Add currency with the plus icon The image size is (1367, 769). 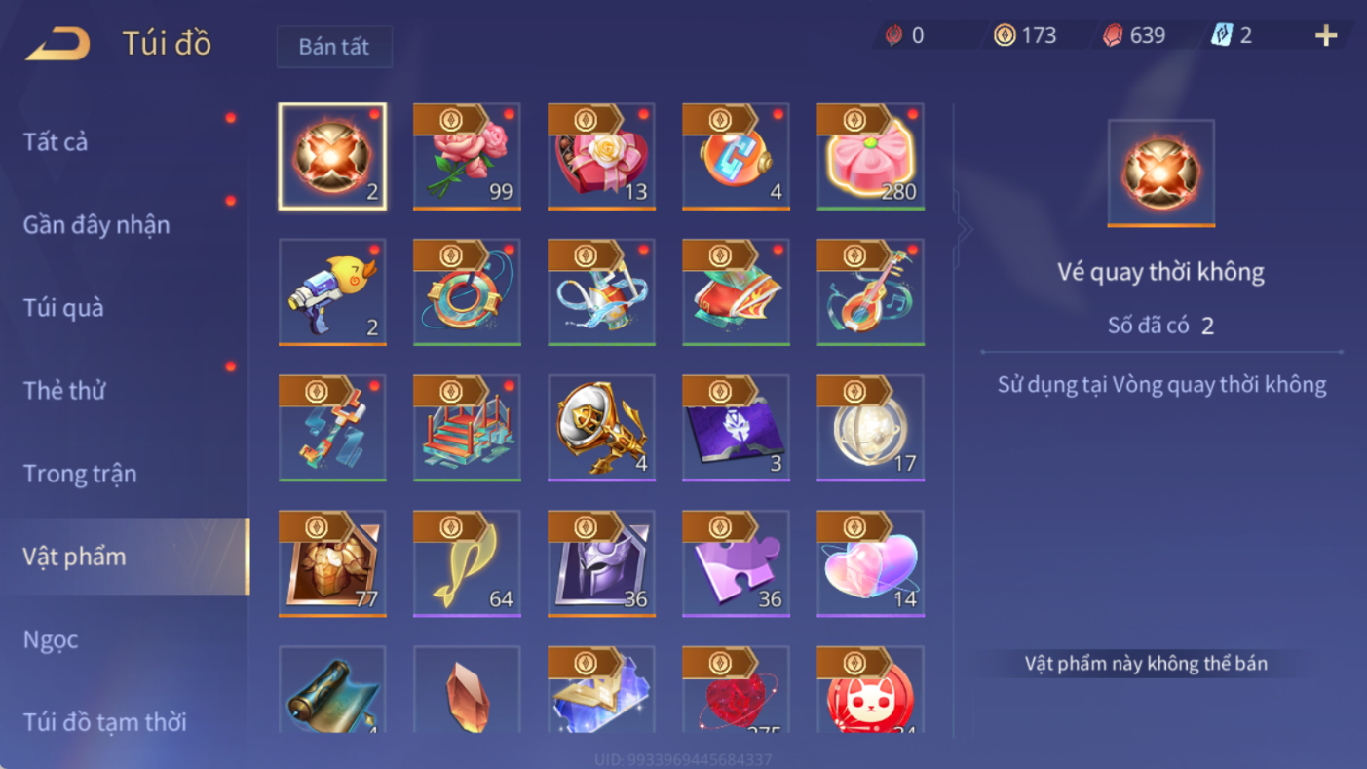tap(1325, 36)
